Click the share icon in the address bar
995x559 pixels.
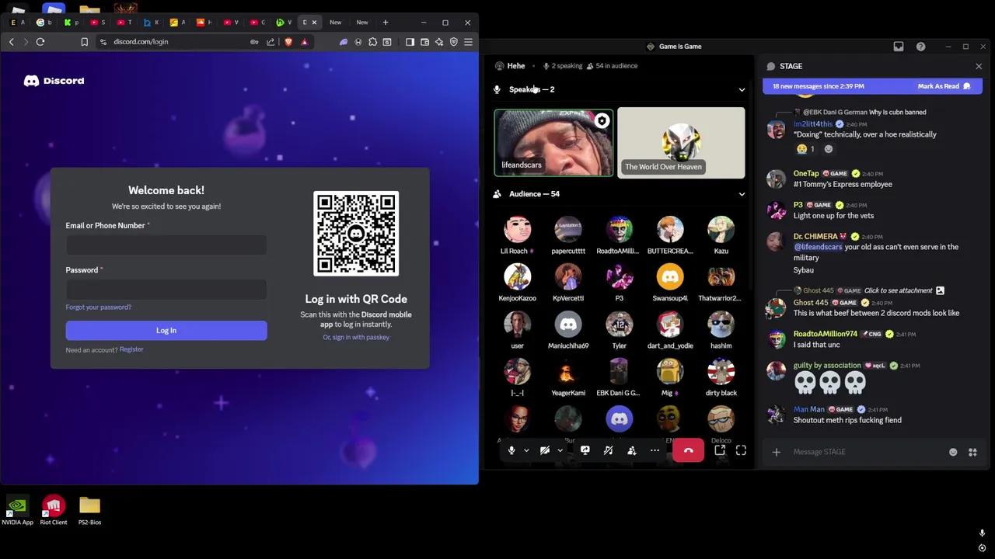271,42
